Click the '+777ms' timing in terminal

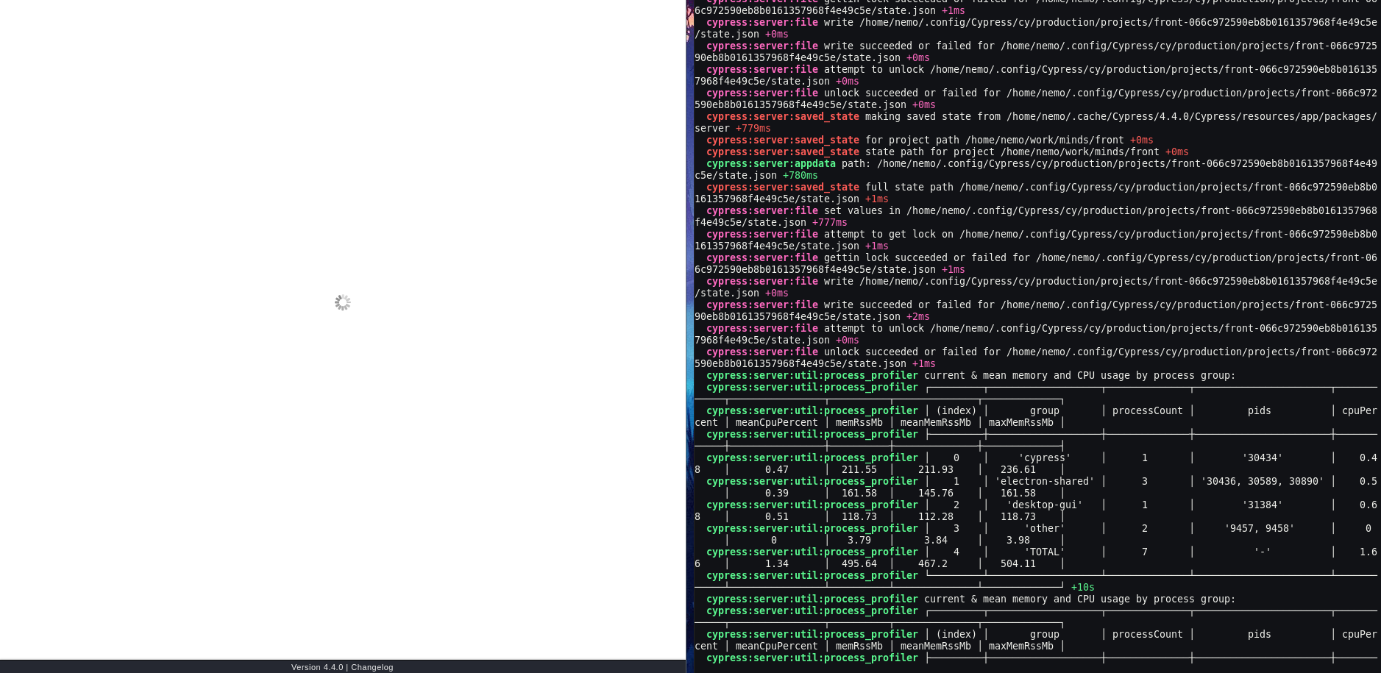point(829,222)
